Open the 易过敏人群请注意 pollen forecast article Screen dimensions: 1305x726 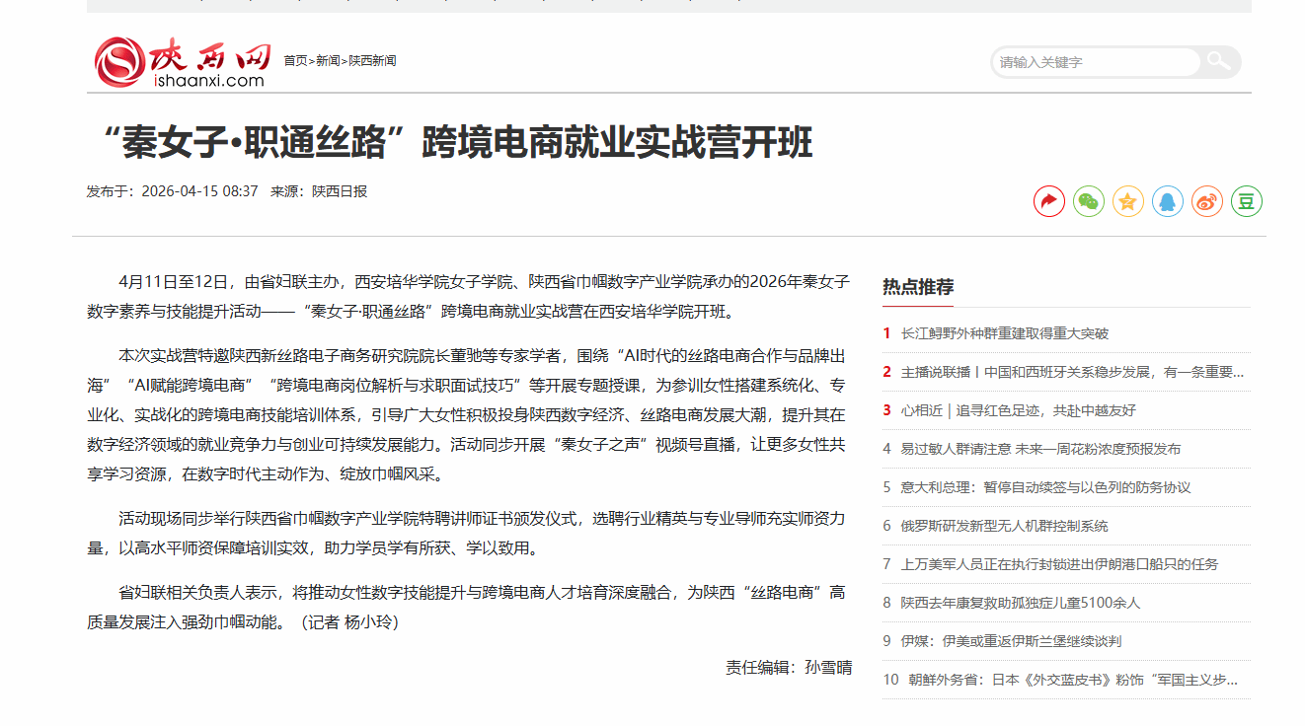pyautogui.click(x=1039, y=449)
